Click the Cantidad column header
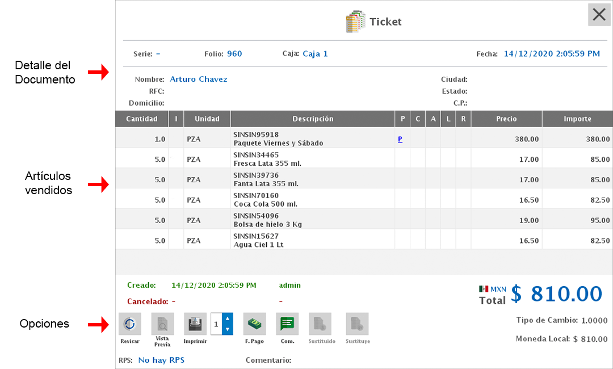Image resolution: width=613 pixels, height=369 pixels. [x=142, y=119]
